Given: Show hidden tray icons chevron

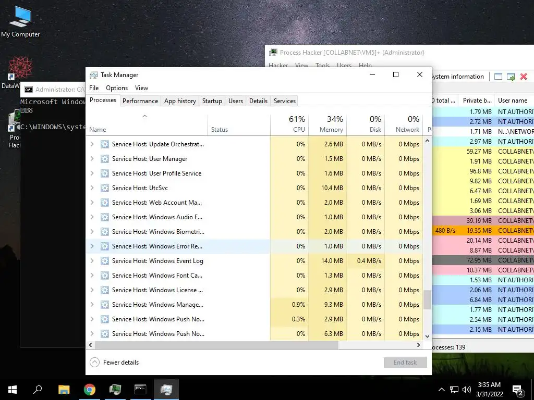Looking at the screenshot, I should point(441,390).
